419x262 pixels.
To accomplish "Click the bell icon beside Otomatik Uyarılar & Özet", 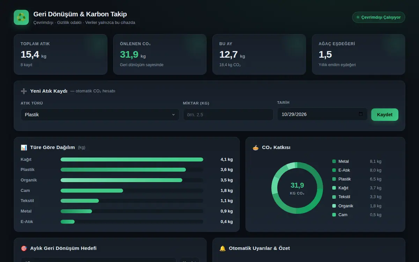I will (222, 248).
